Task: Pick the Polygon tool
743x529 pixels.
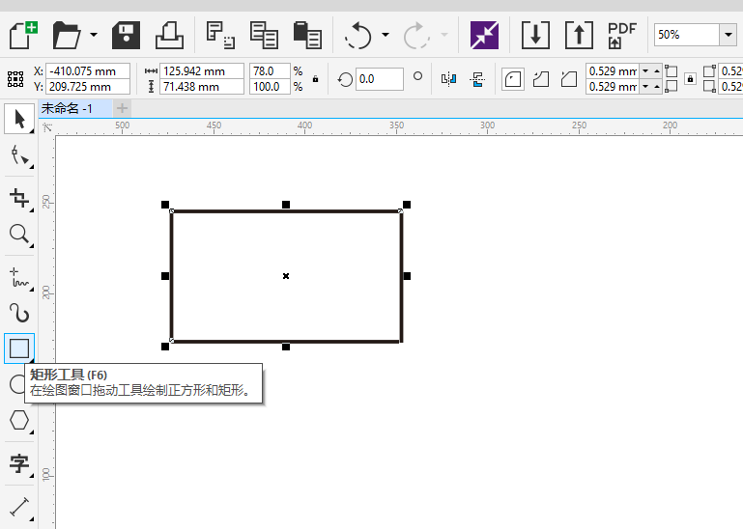Action: pyautogui.click(x=18, y=421)
